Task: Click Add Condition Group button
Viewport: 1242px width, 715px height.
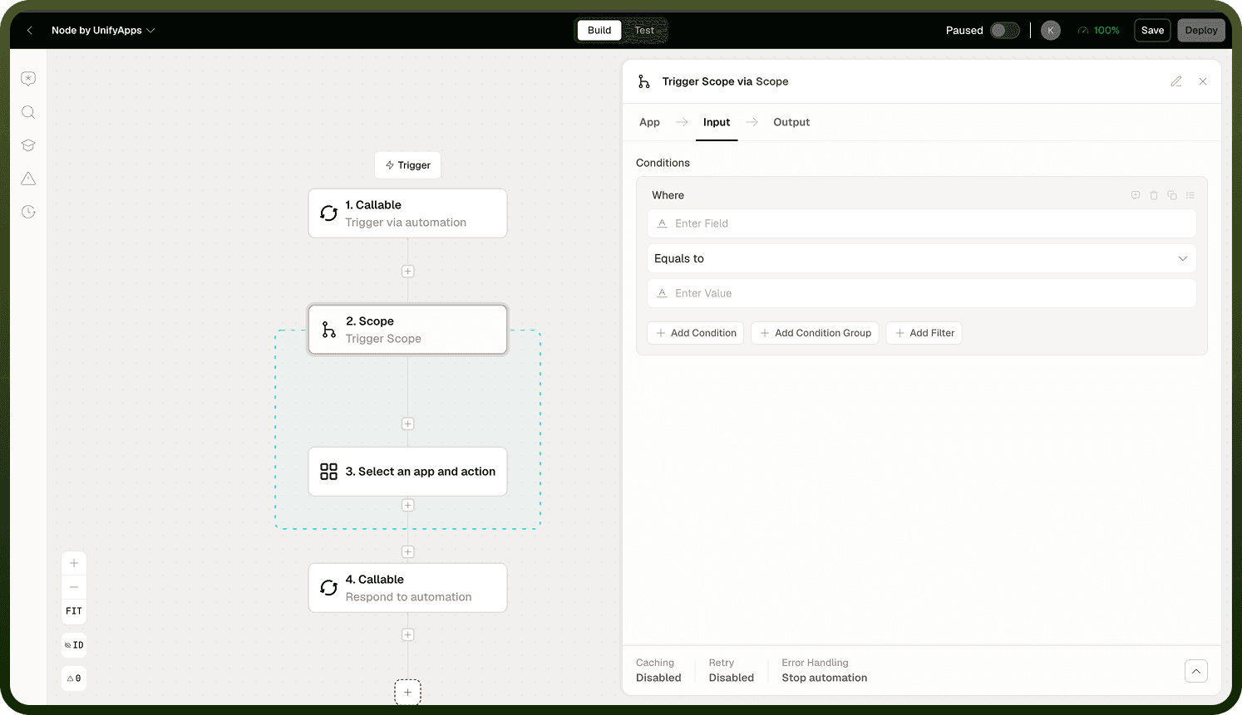Action: click(x=815, y=333)
